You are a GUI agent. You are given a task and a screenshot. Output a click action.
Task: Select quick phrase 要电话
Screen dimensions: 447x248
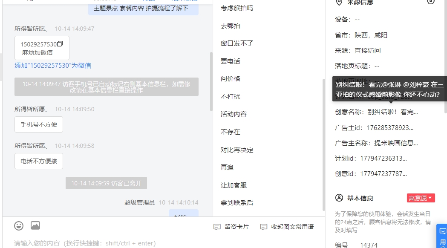click(231, 61)
